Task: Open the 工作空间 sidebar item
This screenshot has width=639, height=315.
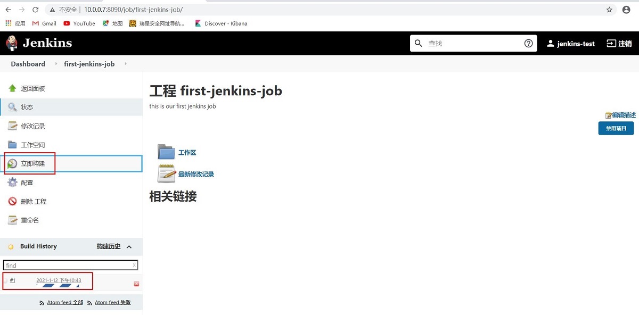Action: (71, 145)
